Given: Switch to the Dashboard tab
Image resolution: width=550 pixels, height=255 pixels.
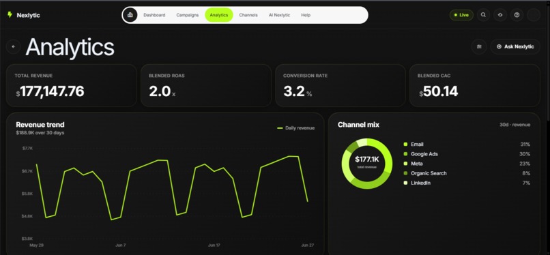Looking at the screenshot, I should (x=154, y=15).
